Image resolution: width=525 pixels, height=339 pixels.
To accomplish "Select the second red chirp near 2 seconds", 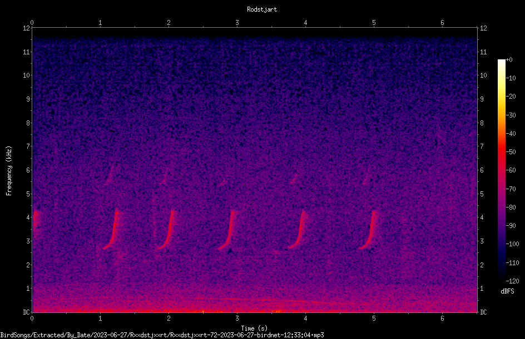I will [x=166, y=230].
